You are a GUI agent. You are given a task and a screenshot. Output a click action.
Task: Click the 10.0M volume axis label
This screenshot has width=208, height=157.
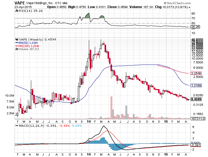[10, 95]
